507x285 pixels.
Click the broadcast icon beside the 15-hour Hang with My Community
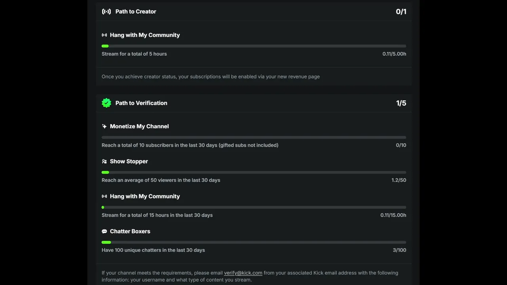point(104,196)
